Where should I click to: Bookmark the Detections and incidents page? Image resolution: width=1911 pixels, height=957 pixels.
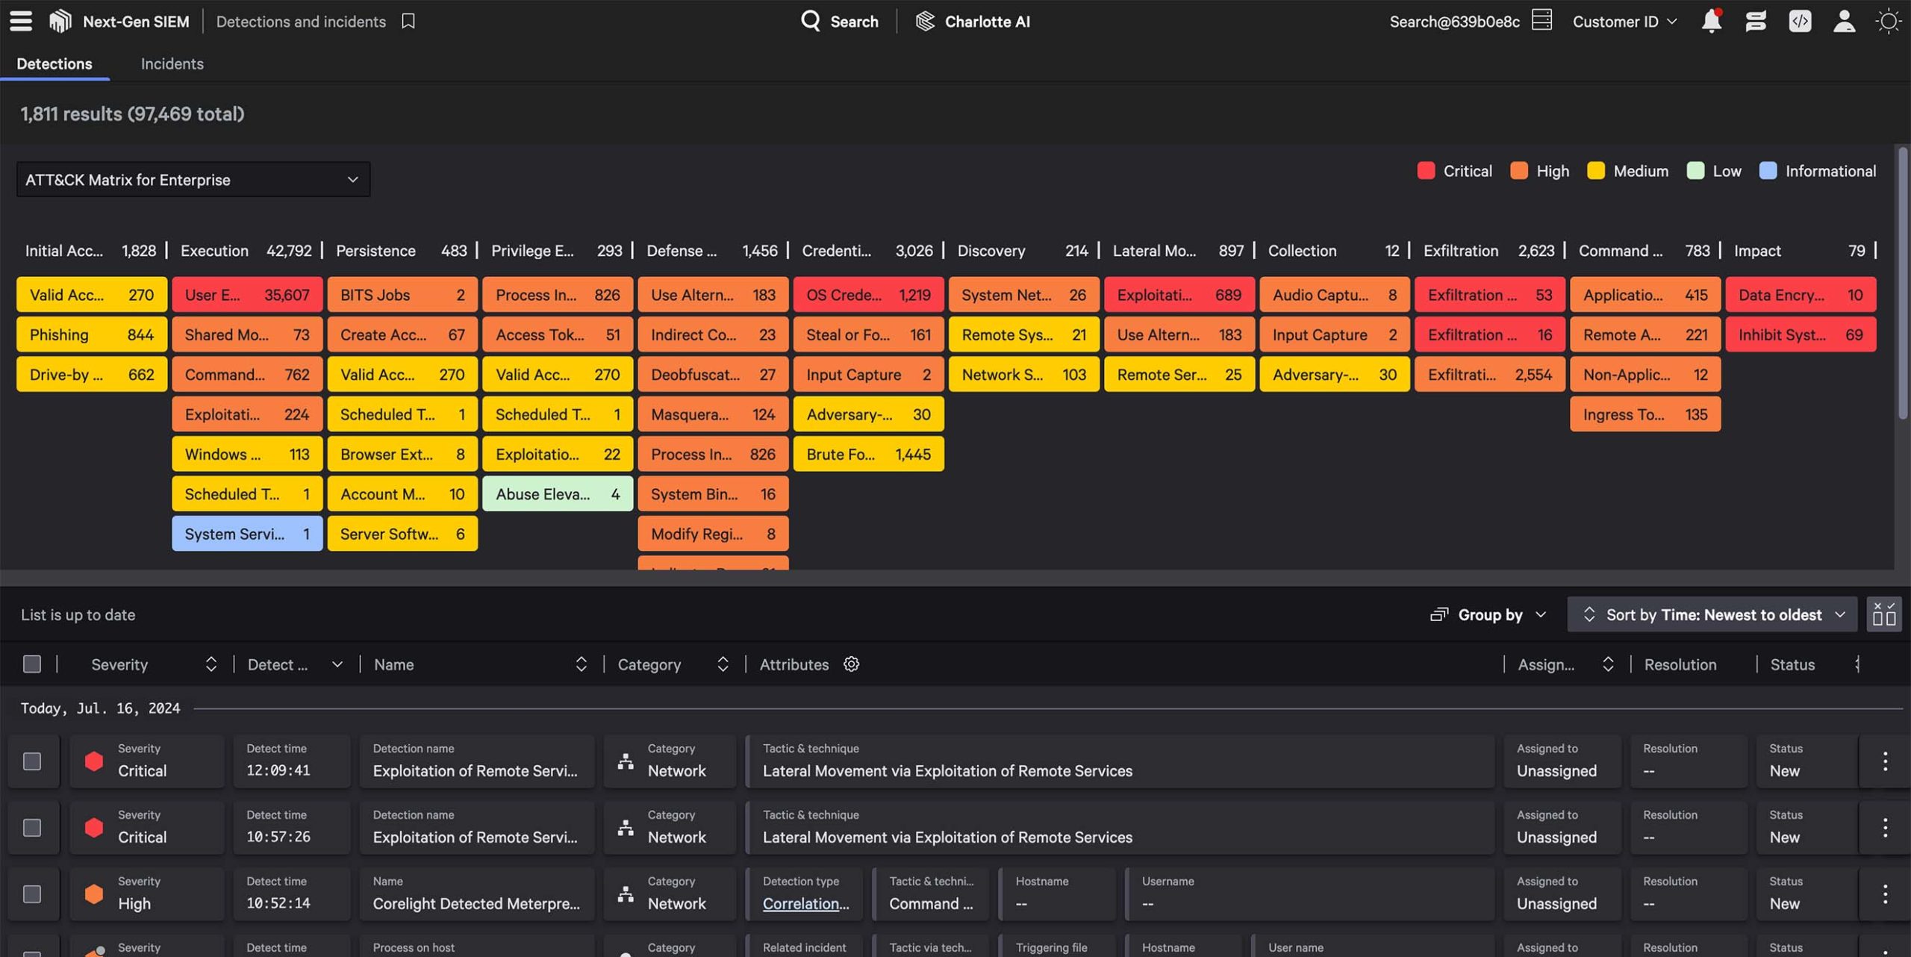pyautogui.click(x=408, y=21)
